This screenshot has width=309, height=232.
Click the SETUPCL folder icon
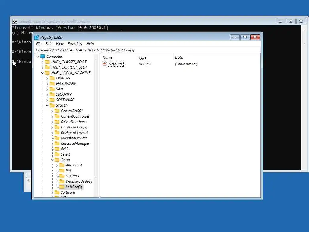62,176
